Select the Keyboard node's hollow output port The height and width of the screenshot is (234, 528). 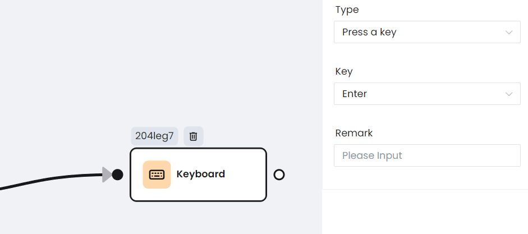click(279, 175)
